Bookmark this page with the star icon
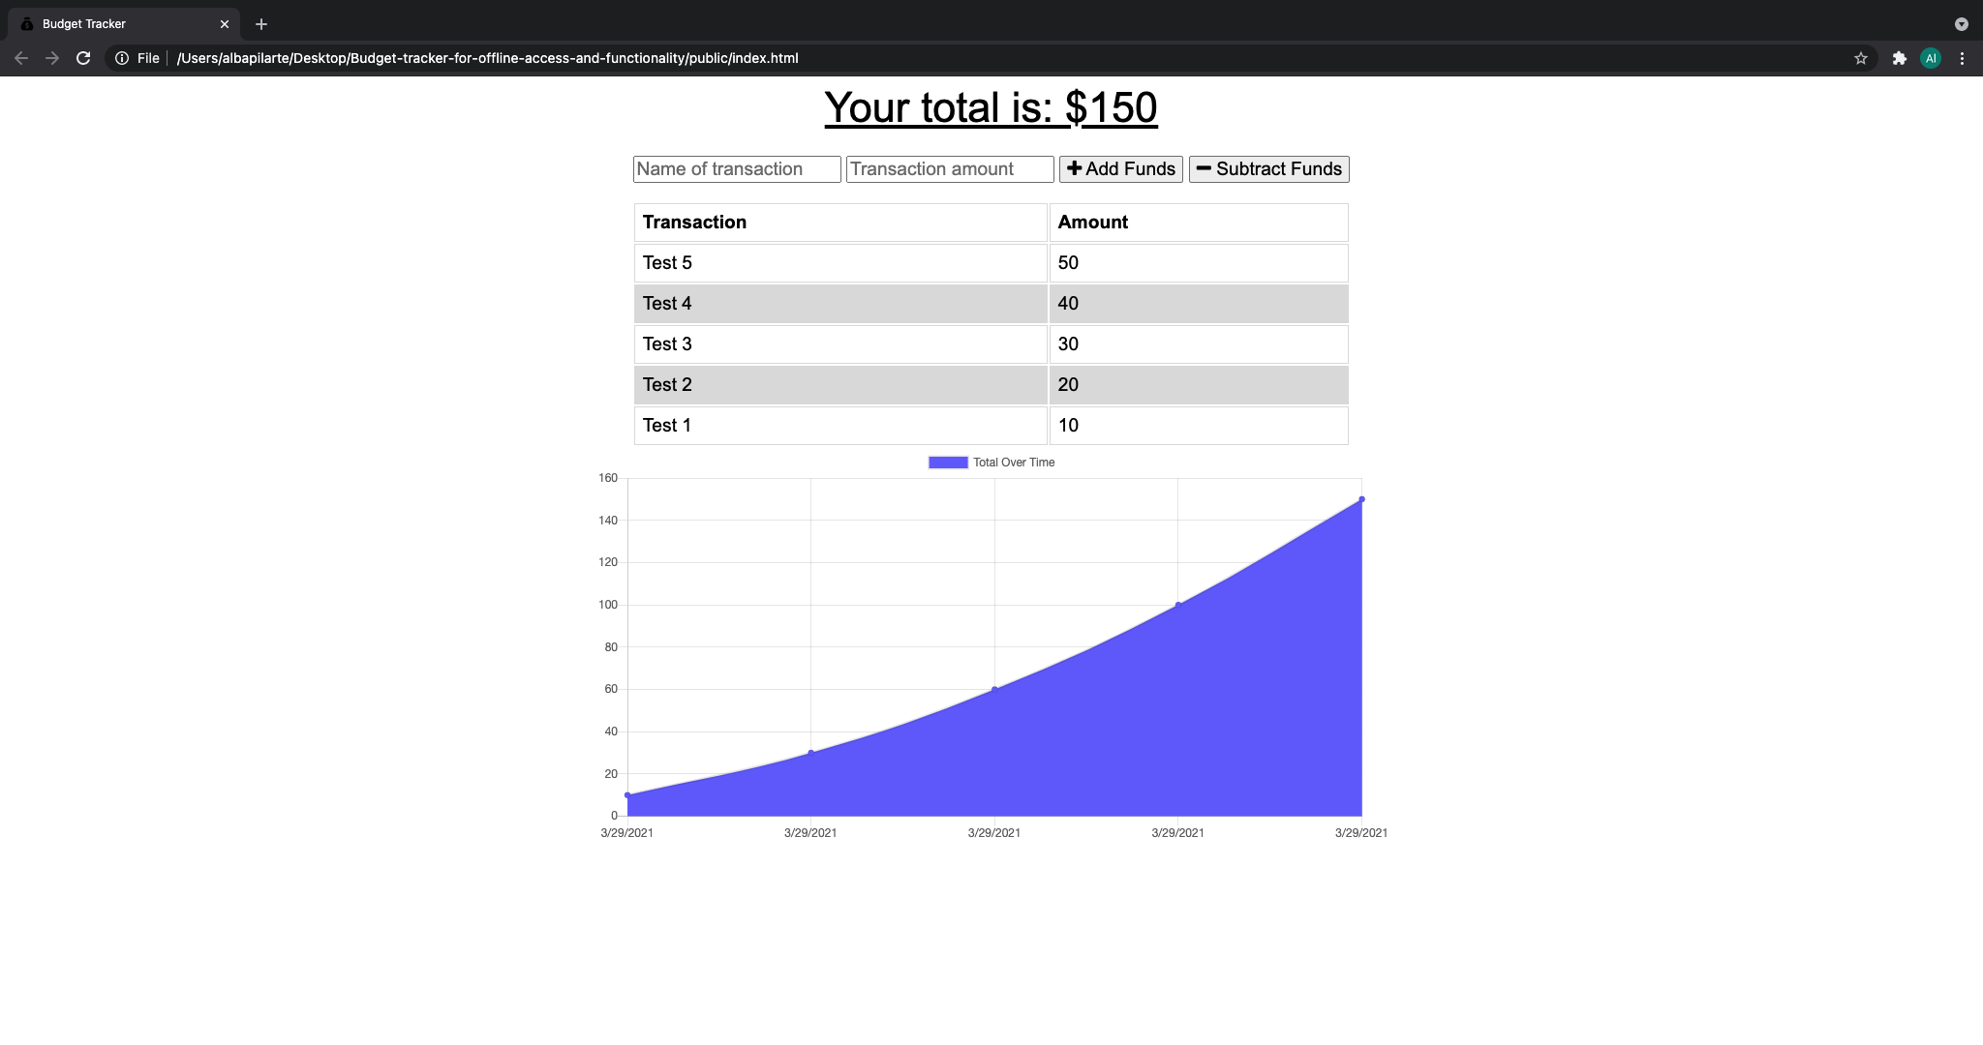This screenshot has width=1983, height=1045. 1860,58
